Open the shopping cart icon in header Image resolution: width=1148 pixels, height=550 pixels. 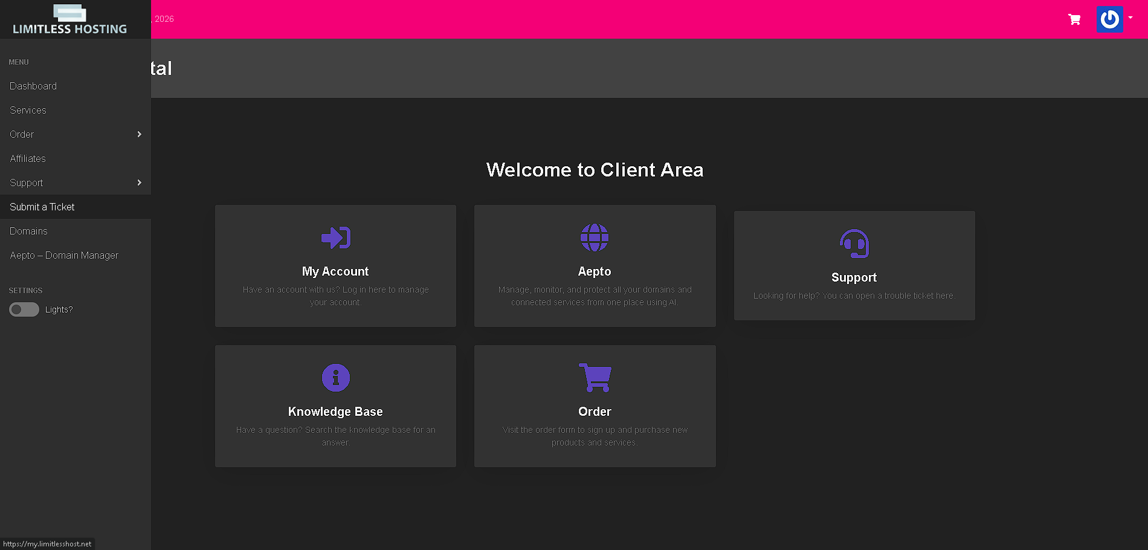[x=1074, y=19]
